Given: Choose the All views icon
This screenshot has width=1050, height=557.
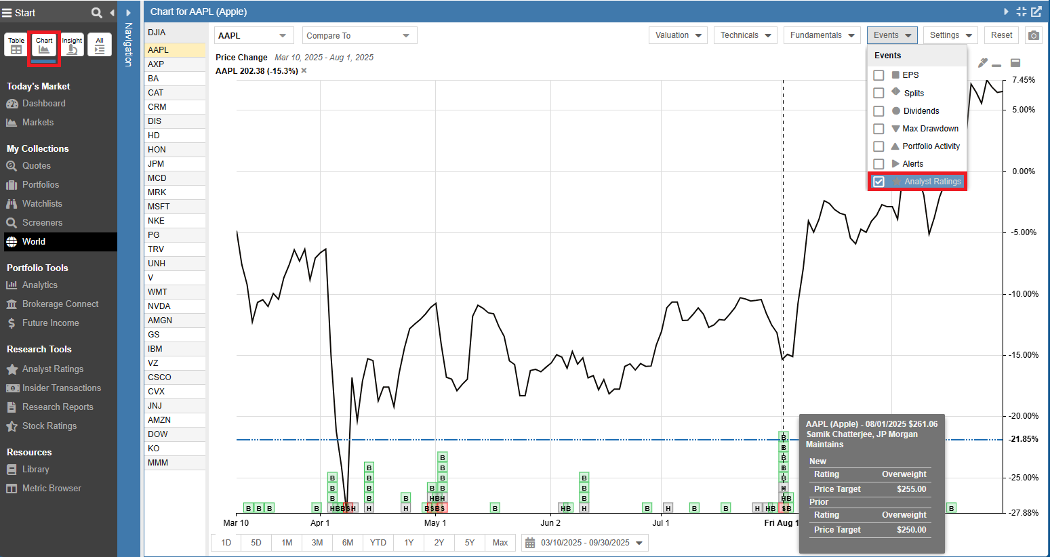Looking at the screenshot, I should 100,45.
